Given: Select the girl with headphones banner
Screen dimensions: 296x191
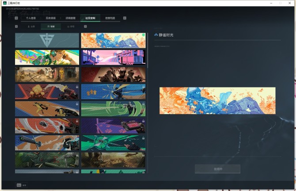Looking at the screenshot, I should click(47, 57).
